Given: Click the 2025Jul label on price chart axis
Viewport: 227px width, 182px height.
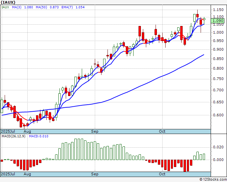Looking at the screenshot, I should point(8,131).
